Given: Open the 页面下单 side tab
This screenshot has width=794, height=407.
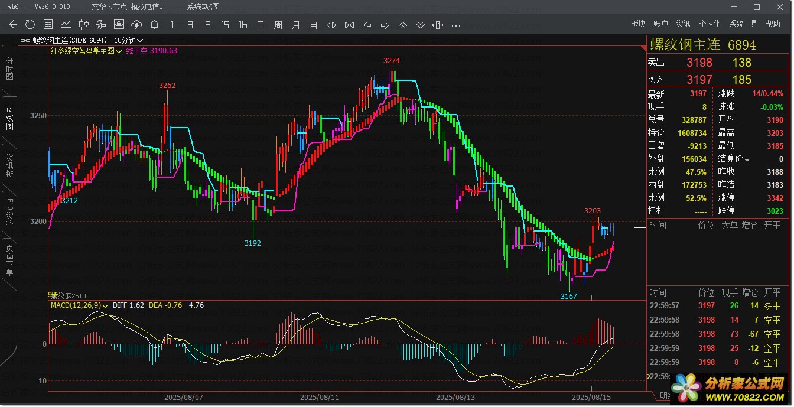Looking at the screenshot, I should tap(9, 261).
